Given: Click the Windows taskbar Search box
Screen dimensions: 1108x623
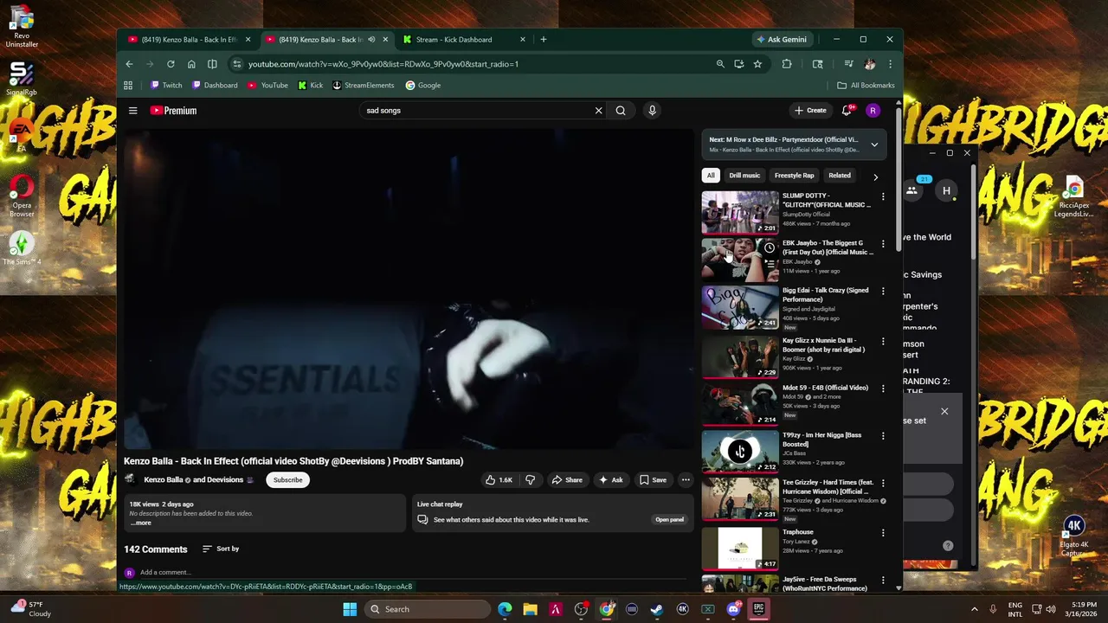Looking at the screenshot, I should coord(428,609).
